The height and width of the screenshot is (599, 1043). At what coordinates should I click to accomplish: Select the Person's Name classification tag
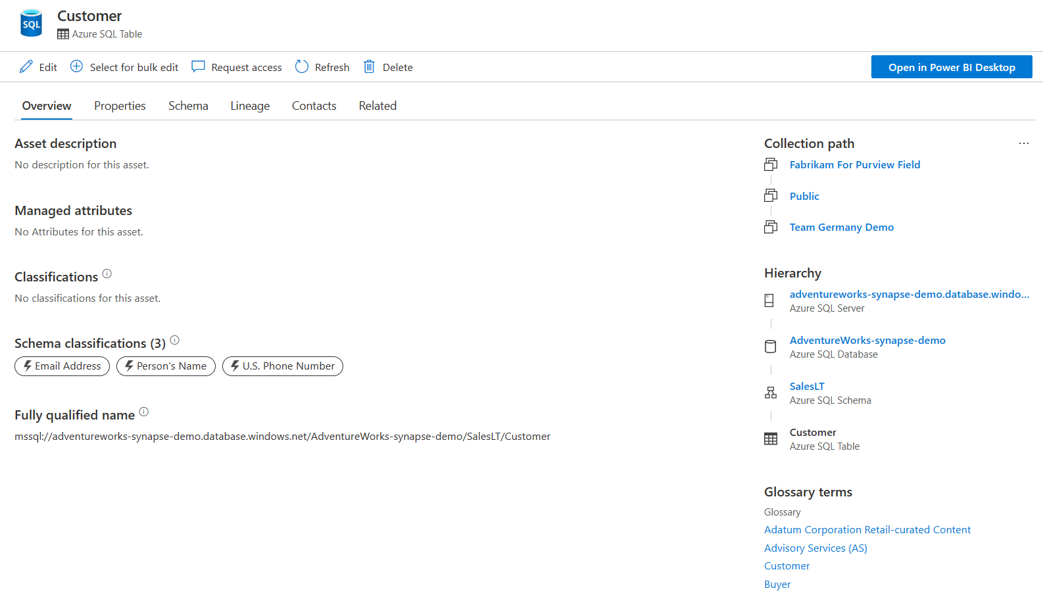[166, 366]
